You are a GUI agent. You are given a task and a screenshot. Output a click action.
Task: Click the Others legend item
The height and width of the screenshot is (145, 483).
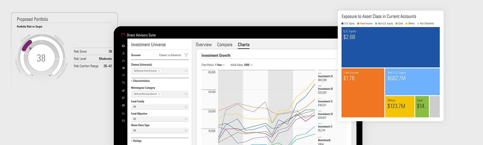410,24
